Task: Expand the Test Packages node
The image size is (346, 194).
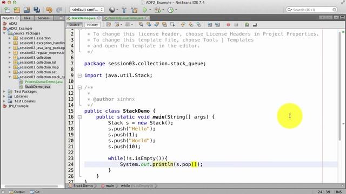Action: [x=4, y=91]
